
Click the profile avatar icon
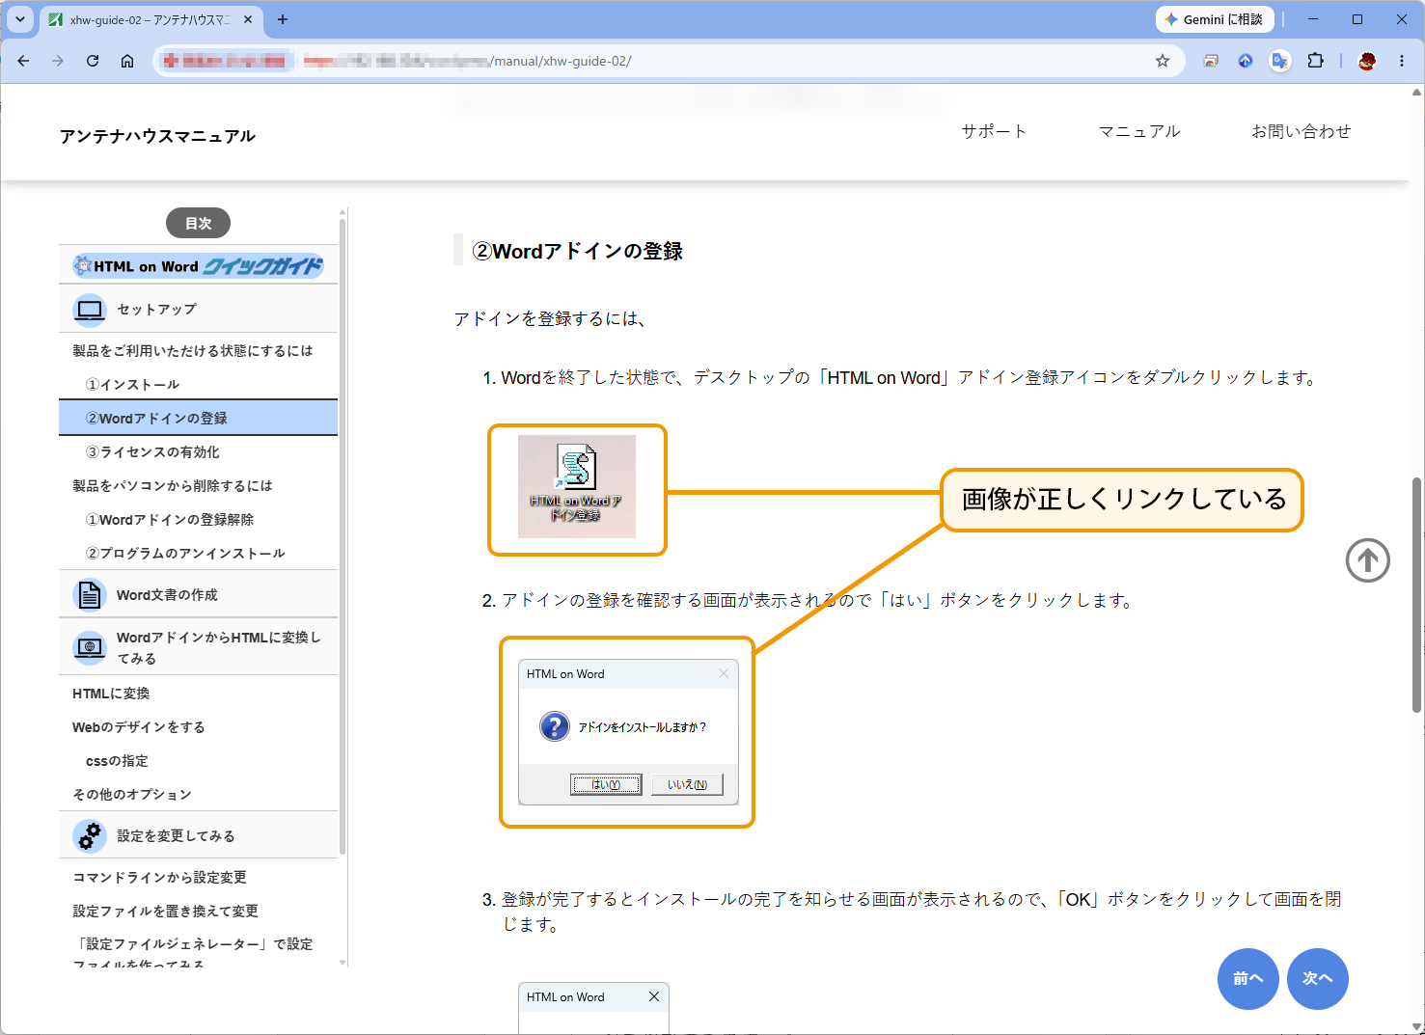(1367, 61)
